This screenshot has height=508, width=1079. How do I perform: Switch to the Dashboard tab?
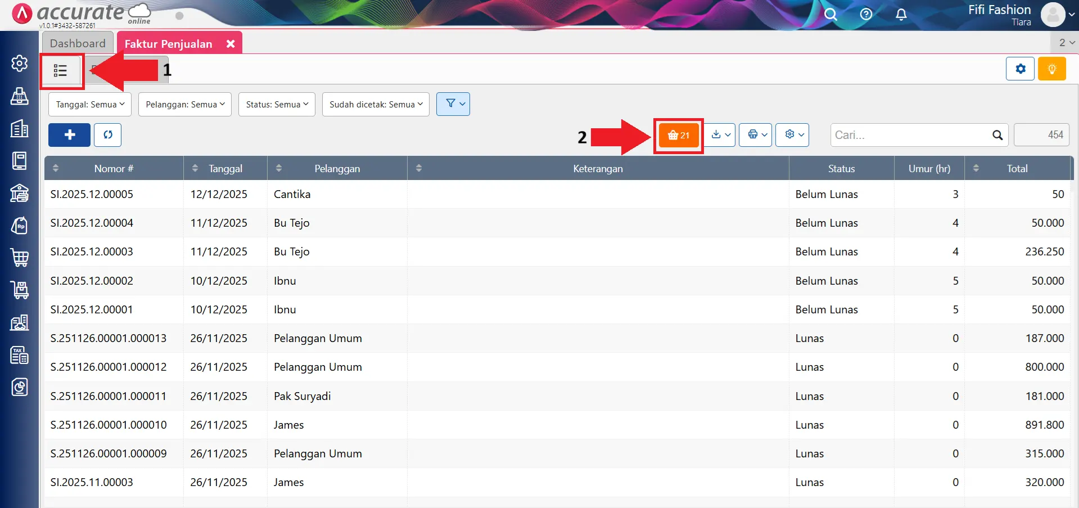click(78, 43)
